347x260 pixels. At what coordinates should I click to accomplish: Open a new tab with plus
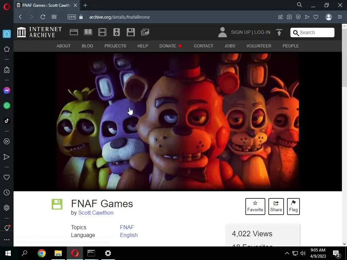pos(85,5)
